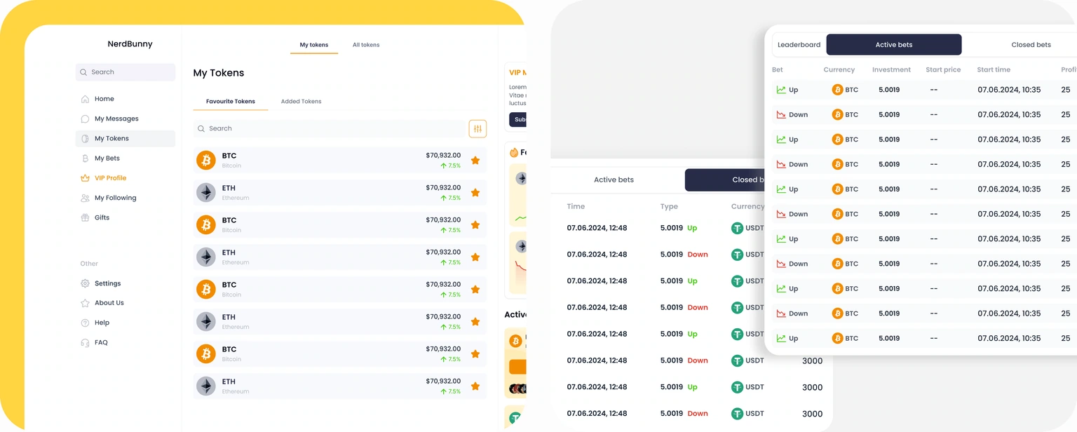
Task: Open the FAQ entry in the sidebar
Action: [102, 342]
